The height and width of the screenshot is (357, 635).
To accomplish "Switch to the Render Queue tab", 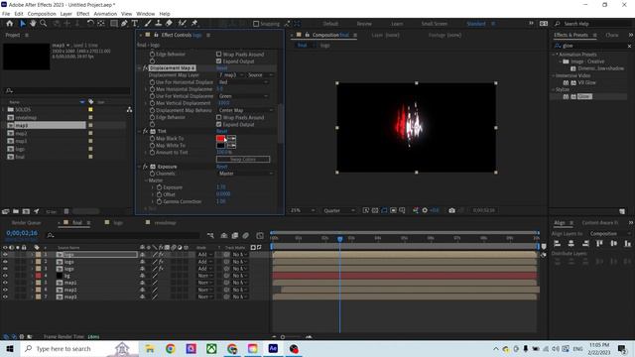I will 27,222.
